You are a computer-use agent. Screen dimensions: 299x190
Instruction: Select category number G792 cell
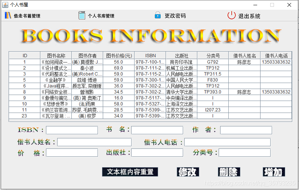213,62
